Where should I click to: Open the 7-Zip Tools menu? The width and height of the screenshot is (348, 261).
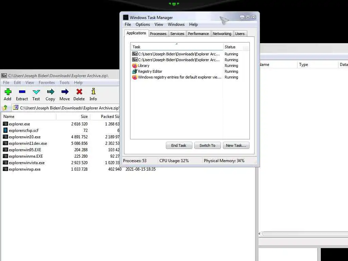point(64,83)
